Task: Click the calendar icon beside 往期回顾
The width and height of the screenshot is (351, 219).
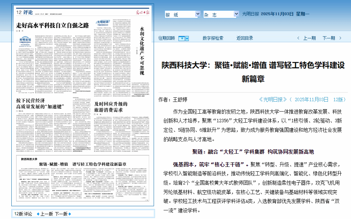Action: point(182,38)
